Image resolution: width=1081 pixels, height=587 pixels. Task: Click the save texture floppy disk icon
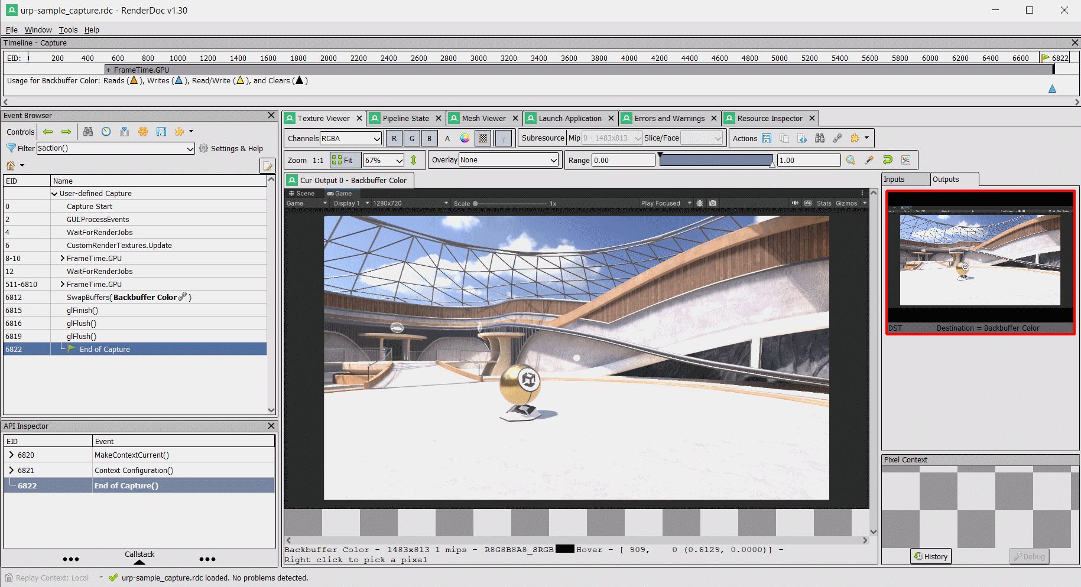click(x=767, y=138)
